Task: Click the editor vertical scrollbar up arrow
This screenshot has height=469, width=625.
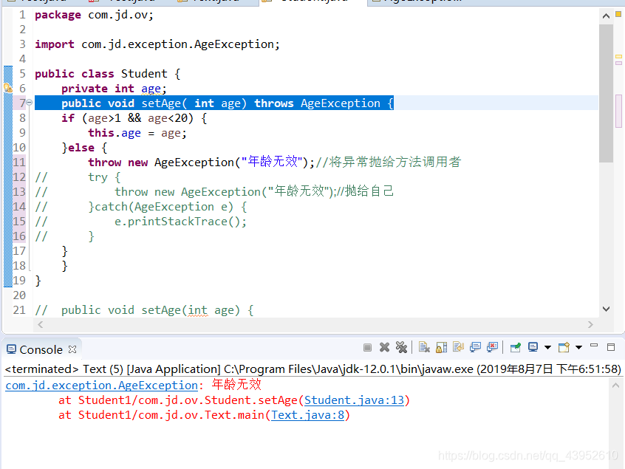Action: (607, 16)
